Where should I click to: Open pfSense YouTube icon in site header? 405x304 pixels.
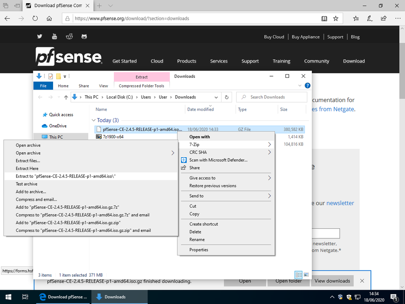pyautogui.click(x=55, y=36)
